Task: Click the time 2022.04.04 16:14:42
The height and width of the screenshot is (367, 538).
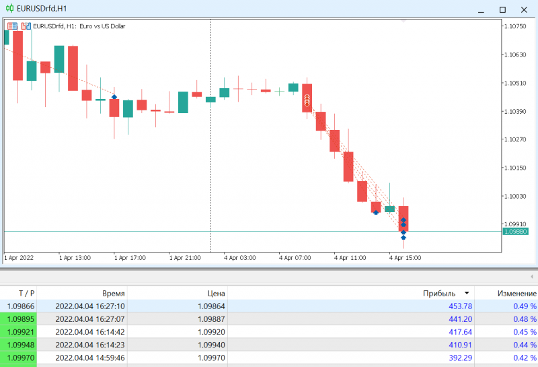Action: (x=90, y=332)
